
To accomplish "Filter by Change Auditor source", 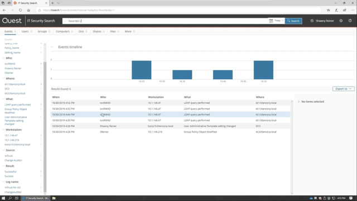I will coord(13,160).
